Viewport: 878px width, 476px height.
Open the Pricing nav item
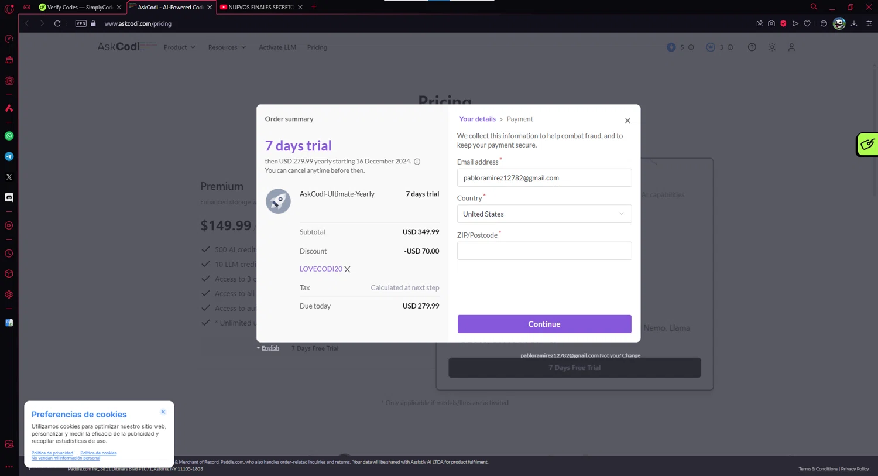pos(317,47)
